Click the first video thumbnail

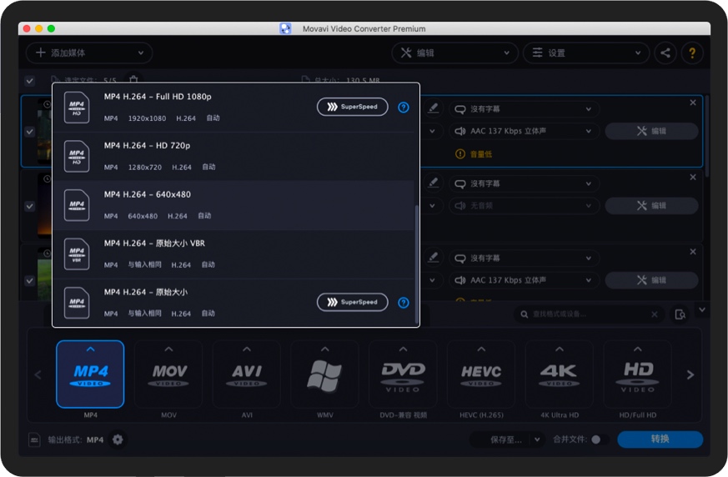[x=44, y=131]
